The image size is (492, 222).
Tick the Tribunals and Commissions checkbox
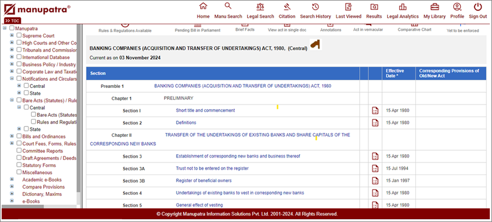point(19,50)
